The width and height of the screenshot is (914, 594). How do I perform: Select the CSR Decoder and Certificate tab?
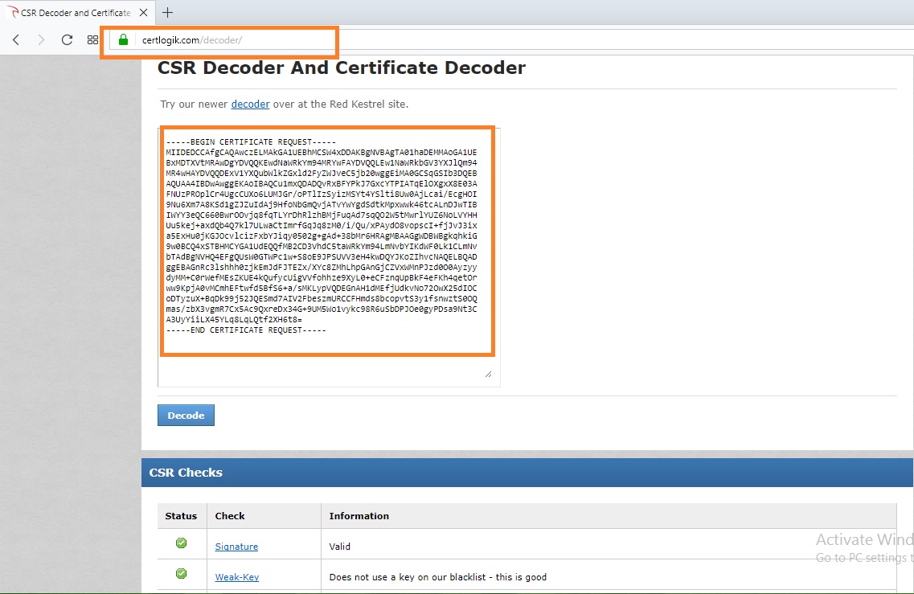pyautogui.click(x=72, y=12)
